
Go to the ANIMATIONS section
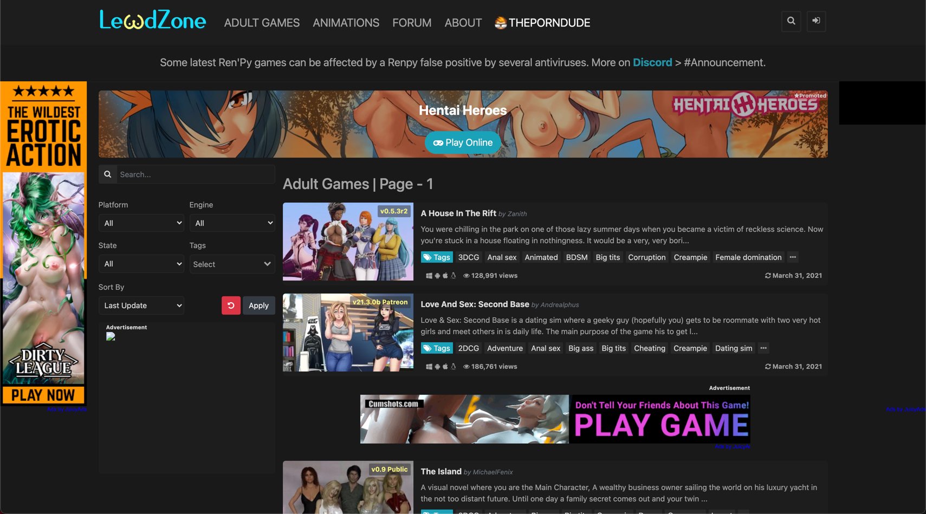pyautogui.click(x=346, y=23)
